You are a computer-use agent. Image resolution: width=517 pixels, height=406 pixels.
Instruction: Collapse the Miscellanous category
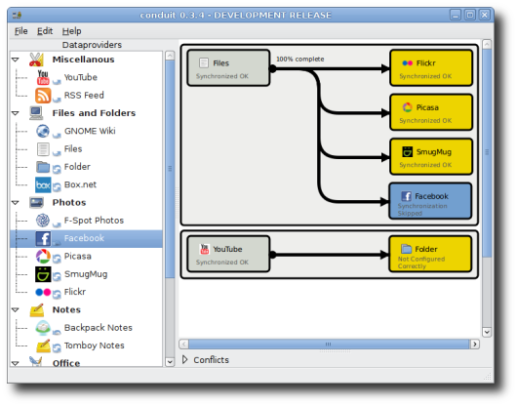[16, 60]
